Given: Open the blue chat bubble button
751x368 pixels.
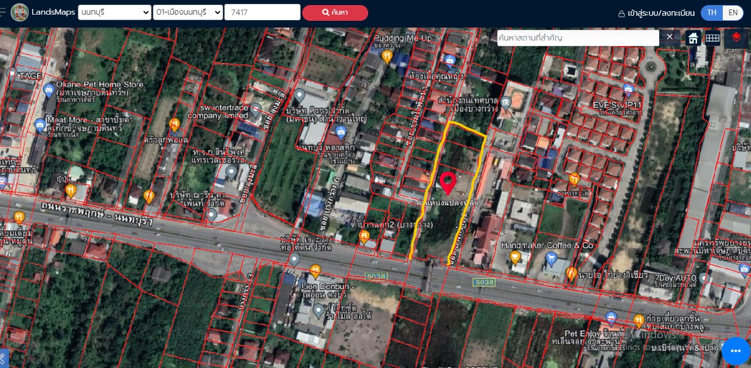Looking at the screenshot, I should (x=735, y=352).
